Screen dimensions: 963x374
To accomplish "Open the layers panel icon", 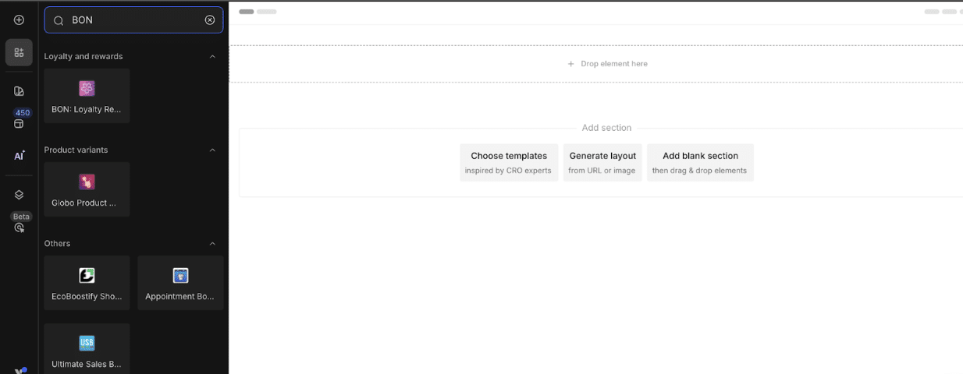I will click(x=19, y=195).
